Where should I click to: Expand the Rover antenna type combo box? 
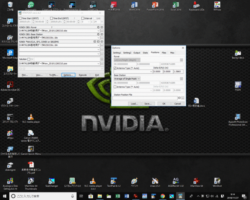pos(151,71)
